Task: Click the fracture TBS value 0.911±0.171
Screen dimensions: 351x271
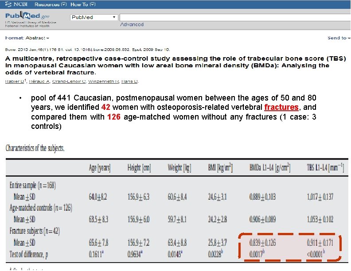Action: click(320, 243)
